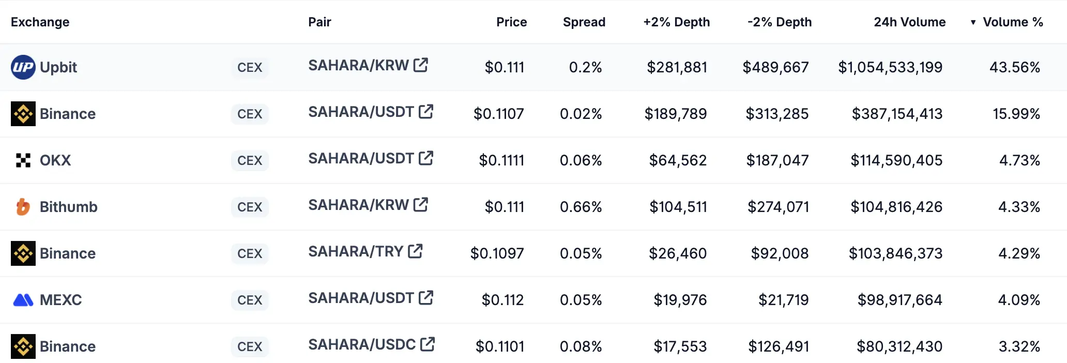Open external link icon beside SAHARA/USDC pair
The width and height of the screenshot is (1067, 363).
[x=428, y=344]
